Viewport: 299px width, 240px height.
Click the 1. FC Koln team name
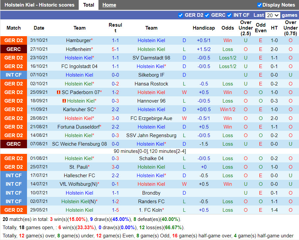[150, 210]
